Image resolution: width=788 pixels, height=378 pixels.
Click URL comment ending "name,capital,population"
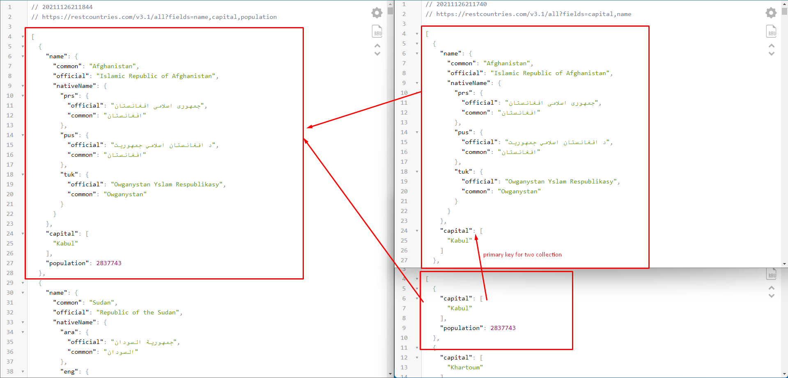point(154,17)
